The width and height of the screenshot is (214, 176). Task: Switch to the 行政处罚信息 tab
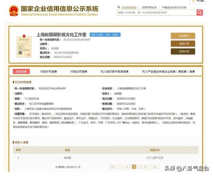click(79, 72)
